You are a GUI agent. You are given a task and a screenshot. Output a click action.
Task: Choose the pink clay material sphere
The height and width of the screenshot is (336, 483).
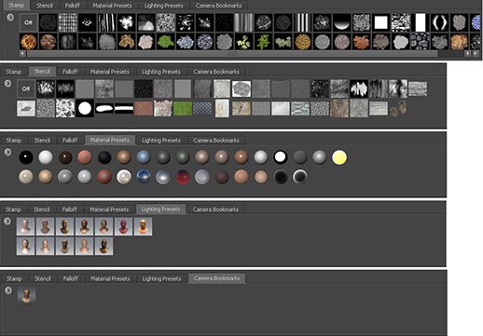tap(85, 157)
